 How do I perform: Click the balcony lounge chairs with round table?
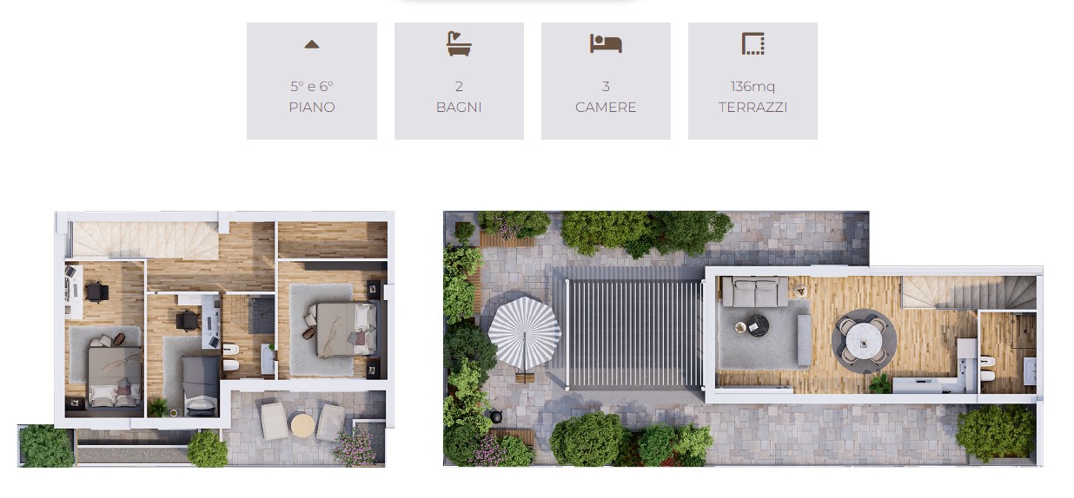click(x=302, y=423)
